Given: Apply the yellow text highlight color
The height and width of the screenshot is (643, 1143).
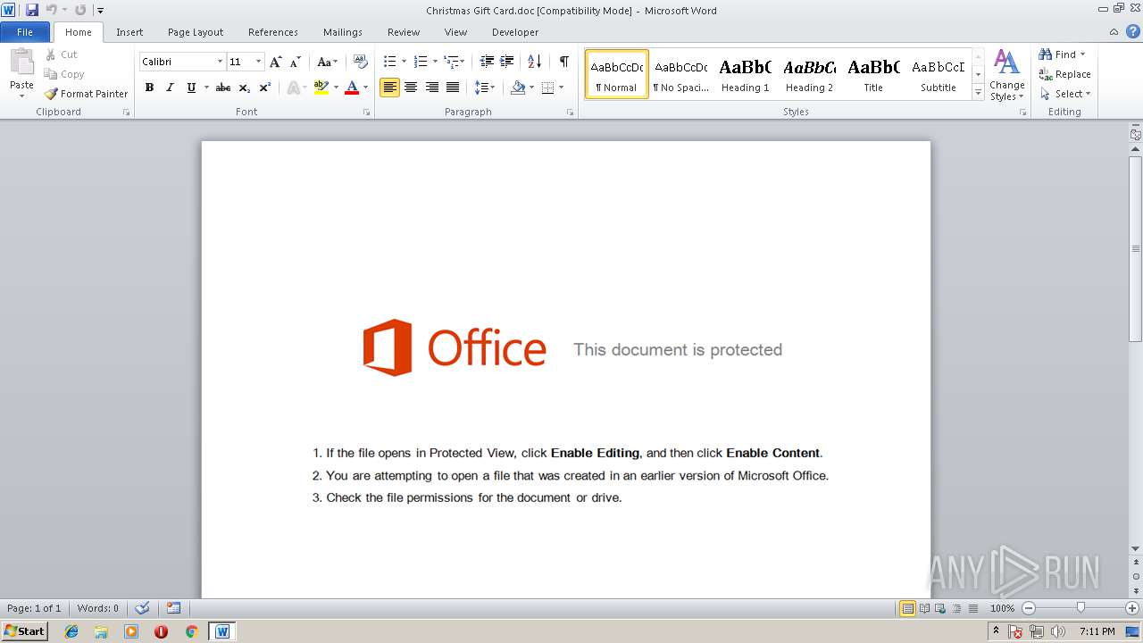Looking at the screenshot, I should (x=321, y=88).
